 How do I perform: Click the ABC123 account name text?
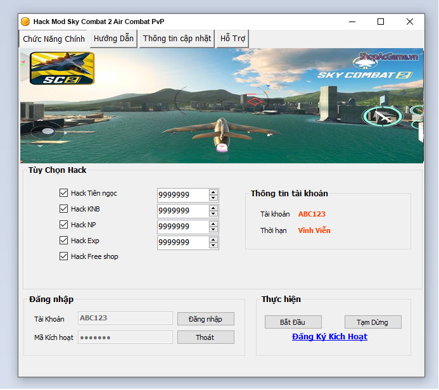pyautogui.click(x=312, y=214)
